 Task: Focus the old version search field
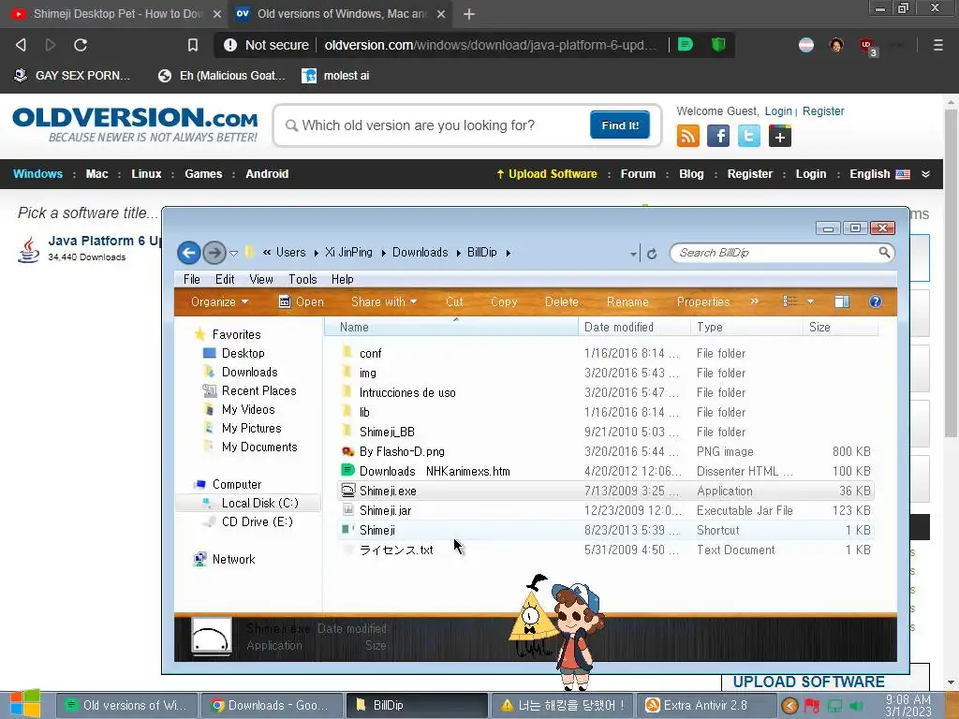[435, 125]
